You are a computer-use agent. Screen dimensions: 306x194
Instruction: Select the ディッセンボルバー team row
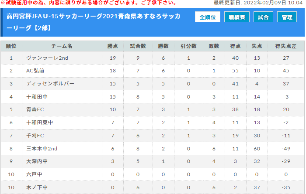click(153, 84)
